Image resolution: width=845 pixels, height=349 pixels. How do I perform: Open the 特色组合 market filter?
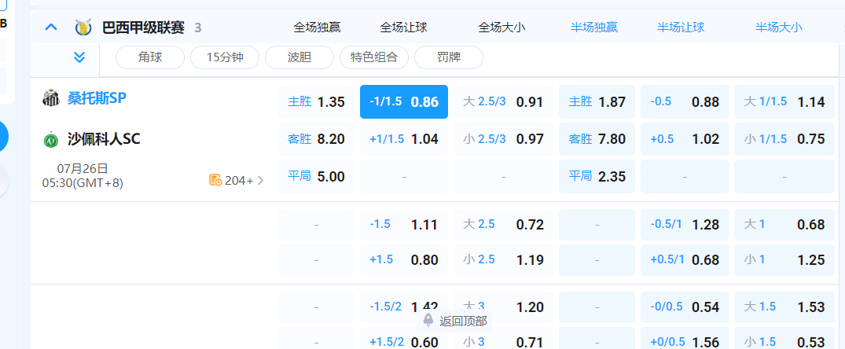(x=374, y=57)
